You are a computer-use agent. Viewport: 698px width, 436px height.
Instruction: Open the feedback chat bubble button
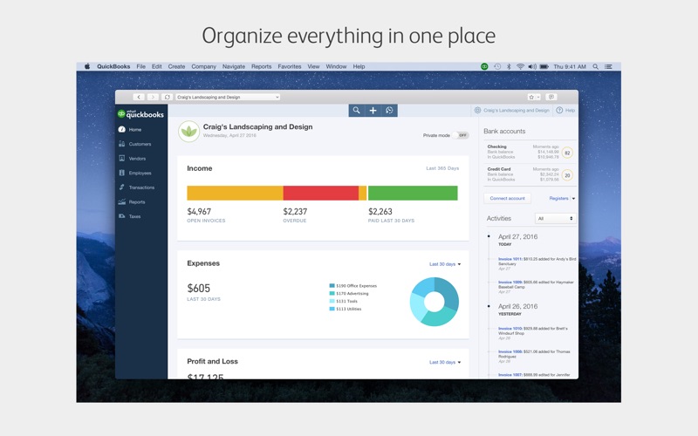coord(551,97)
